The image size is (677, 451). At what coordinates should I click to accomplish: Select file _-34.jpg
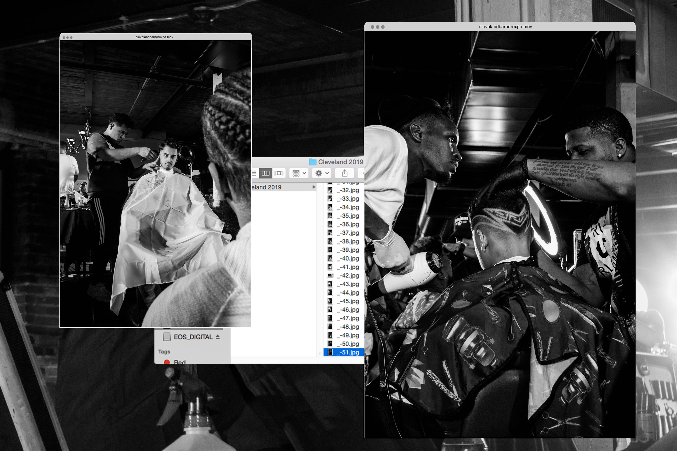(344, 207)
